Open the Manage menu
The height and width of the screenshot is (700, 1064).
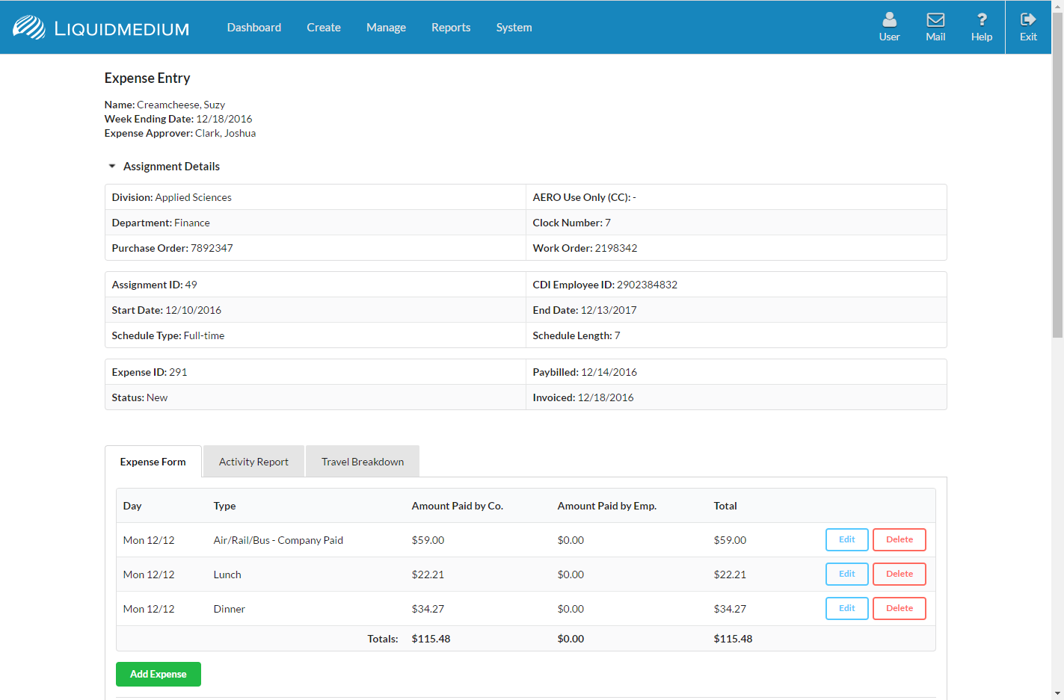click(386, 28)
